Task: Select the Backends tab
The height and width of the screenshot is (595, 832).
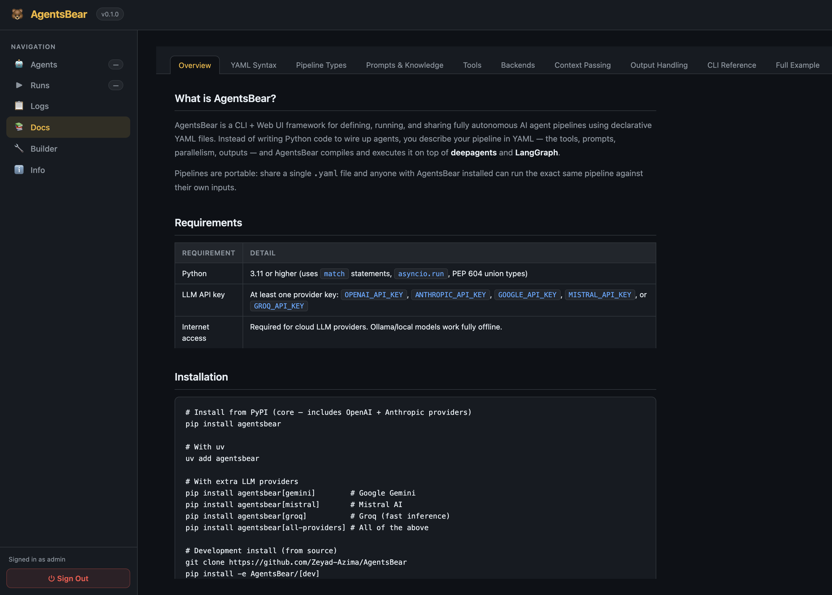Action: pyautogui.click(x=518, y=65)
